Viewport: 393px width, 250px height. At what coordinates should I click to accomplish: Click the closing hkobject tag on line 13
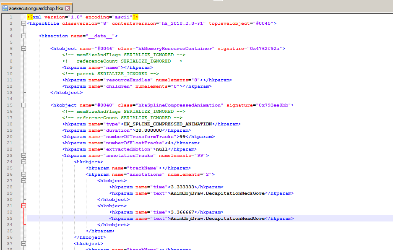[66, 93]
